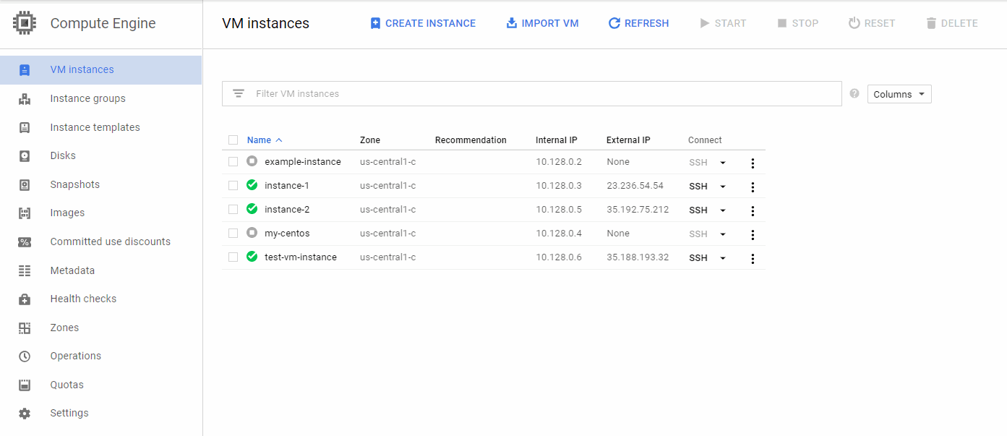Viewport: 1007px width, 436px height.
Task: Open the actions menu for my-centos
Action: (x=753, y=234)
